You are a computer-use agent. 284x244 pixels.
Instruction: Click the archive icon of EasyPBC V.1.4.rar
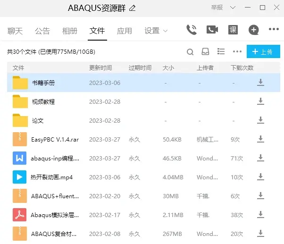click(20, 139)
